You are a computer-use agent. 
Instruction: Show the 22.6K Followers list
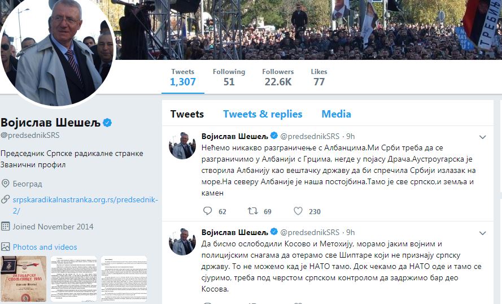pyautogui.click(x=277, y=77)
